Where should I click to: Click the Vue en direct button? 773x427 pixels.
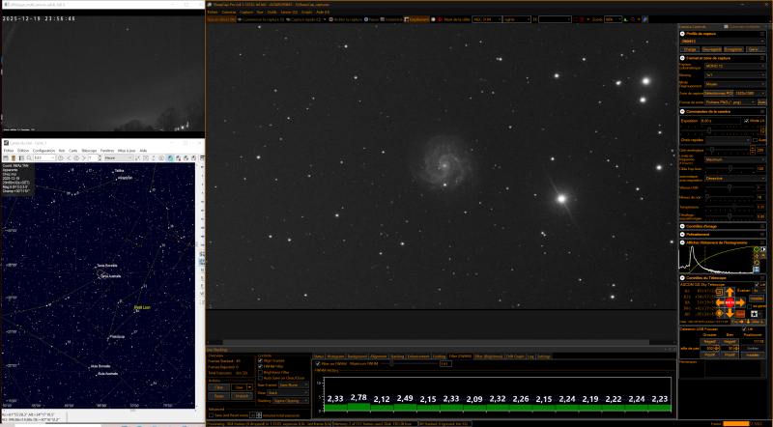[221, 19]
